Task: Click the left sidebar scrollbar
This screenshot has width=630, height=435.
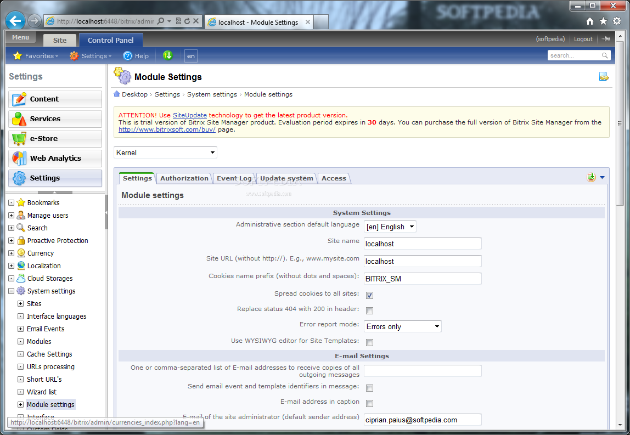Action: tap(106, 212)
